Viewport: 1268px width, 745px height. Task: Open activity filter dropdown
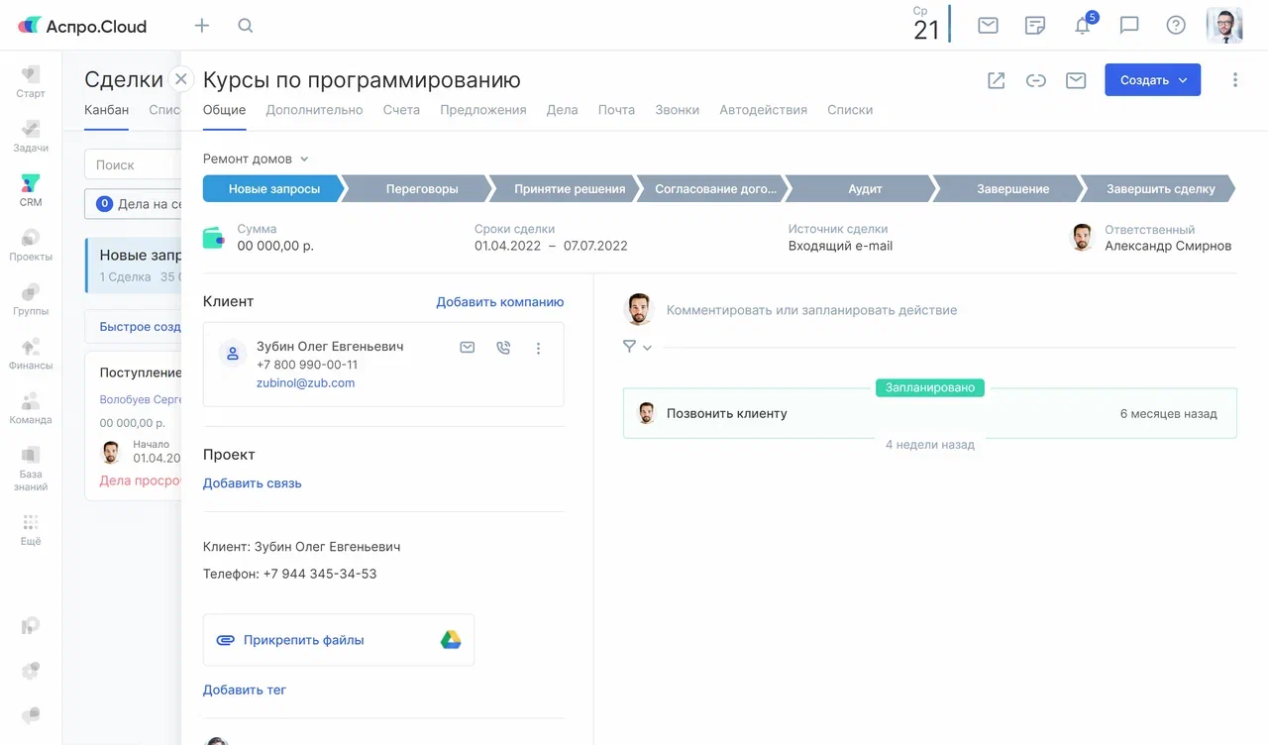click(x=637, y=347)
